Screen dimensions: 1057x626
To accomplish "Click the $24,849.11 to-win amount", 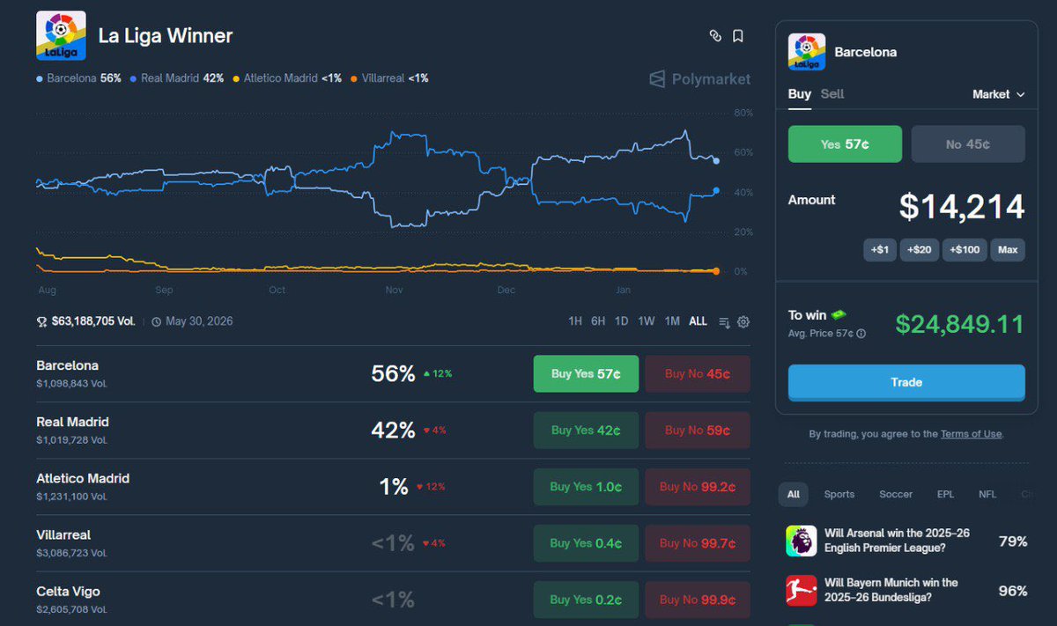I will 960,324.
